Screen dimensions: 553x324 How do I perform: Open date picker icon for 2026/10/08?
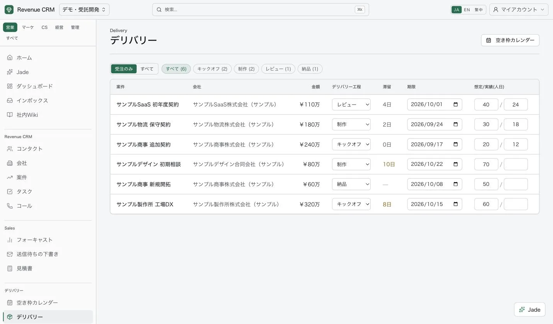456,184
